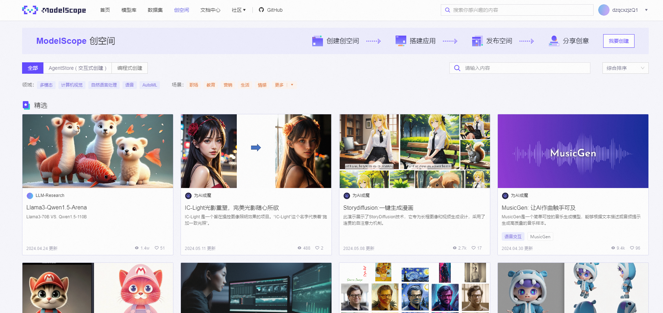
Task: Filter by 职场 scene tag
Action: 194,85
